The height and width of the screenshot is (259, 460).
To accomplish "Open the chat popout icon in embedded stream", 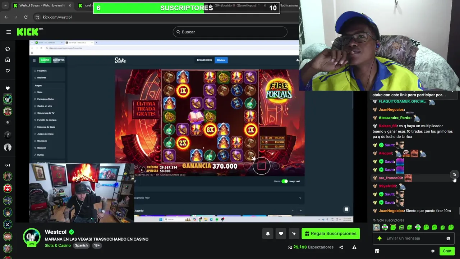I will pyautogui.click(x=346, y=209).
